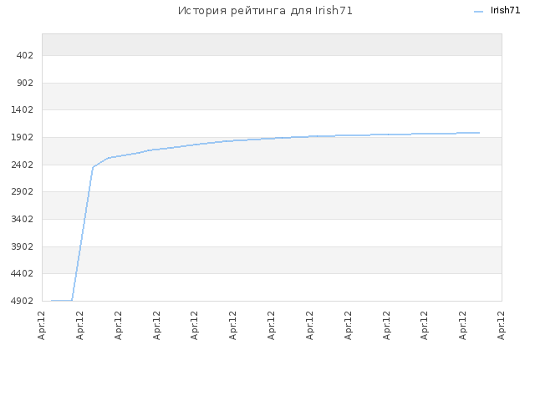This screenshot has width=535, height=401.
Task: Click the chart title for Irish71
Action: pos(265,11)
